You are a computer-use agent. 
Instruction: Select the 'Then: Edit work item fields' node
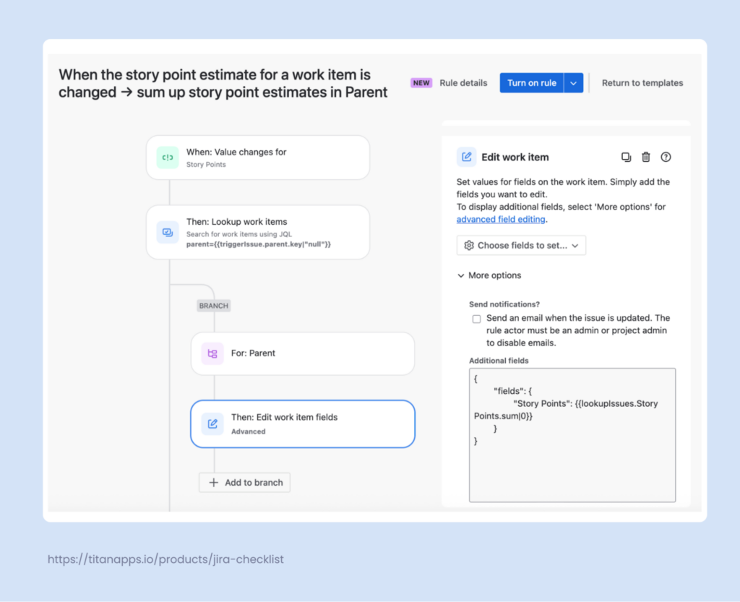(302, 423)
